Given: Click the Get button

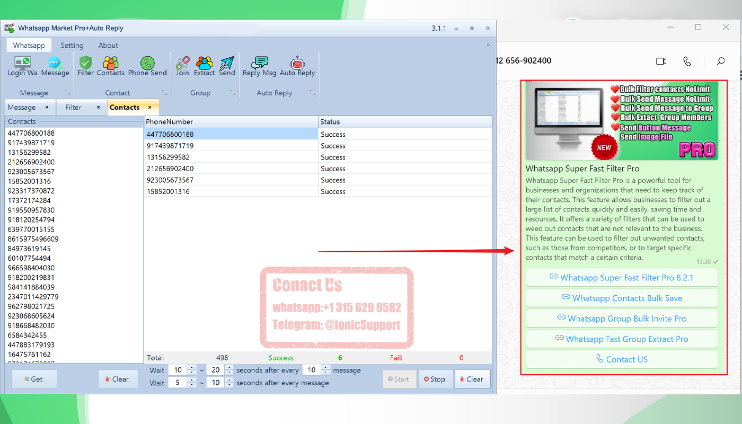Looking at the screenshot, I should tap(34, 379).
